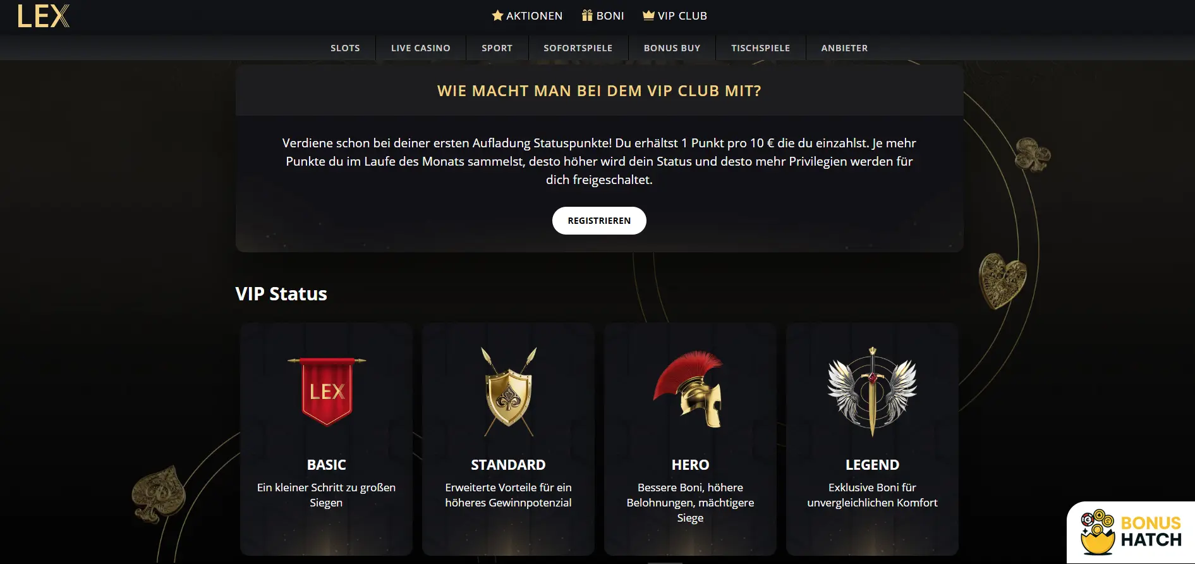Click the crown icon beside VIP Club
The width and height of the screenshot is (1195, 564).
[648, 15]
